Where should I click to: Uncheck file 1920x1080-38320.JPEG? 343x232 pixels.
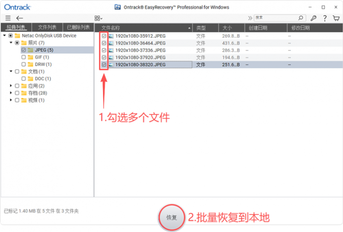pyautogui.click(x=104, y=65)
